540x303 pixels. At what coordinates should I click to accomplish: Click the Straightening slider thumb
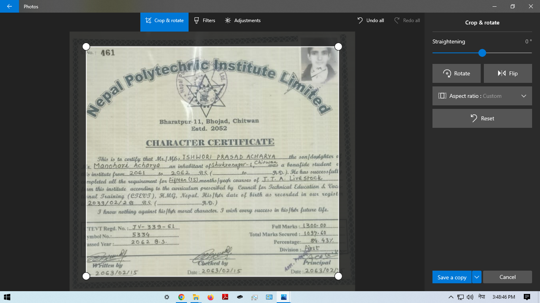482,53
